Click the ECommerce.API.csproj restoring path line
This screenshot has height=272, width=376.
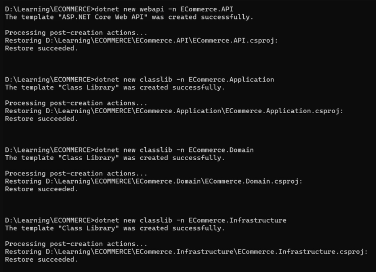141,41
